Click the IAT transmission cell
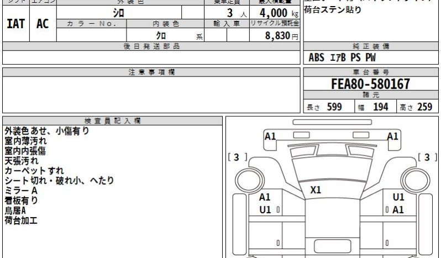This screenshot has width=441, height=258. (15, 24)
